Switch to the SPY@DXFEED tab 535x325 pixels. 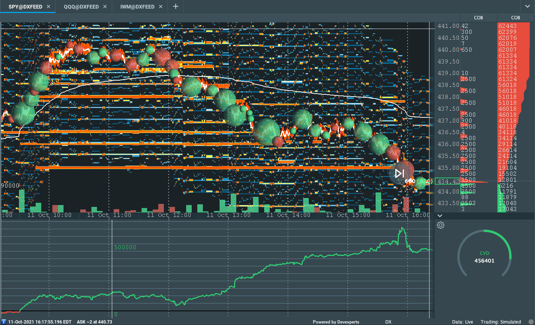click(x=25, y=7)
